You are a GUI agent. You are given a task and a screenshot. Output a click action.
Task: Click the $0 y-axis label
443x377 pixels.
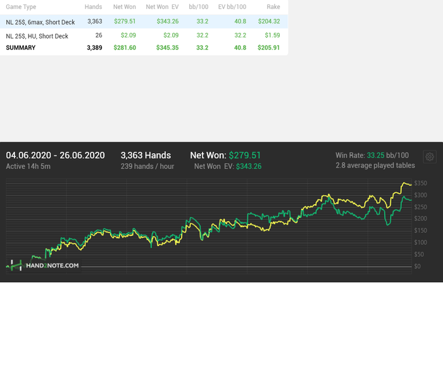pos(417,266)
